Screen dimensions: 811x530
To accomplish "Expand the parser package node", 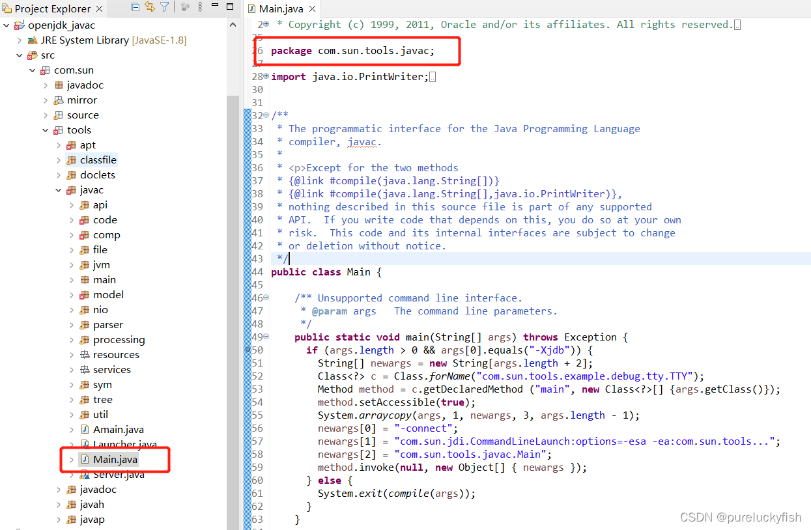I will click(x=72, y=325).
